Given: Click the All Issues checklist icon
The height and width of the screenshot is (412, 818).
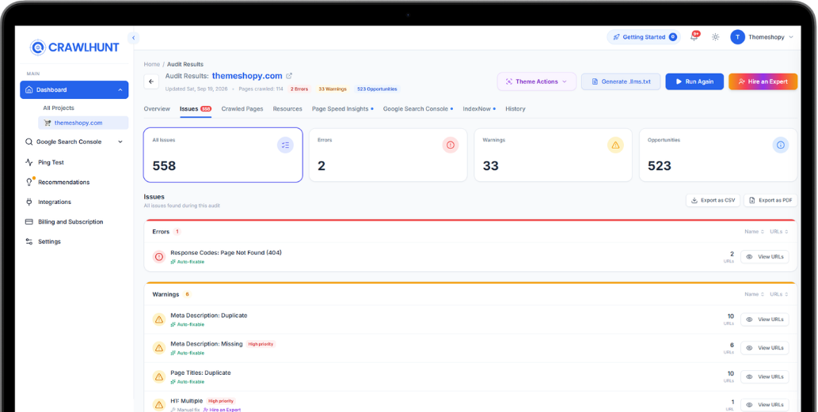Looking at the screenshot, I should click(x=285, y=146).
